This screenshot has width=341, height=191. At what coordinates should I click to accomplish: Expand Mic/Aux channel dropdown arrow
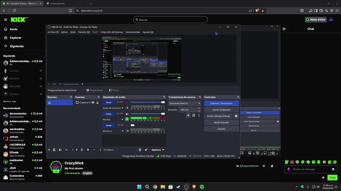tap(123, 119)
